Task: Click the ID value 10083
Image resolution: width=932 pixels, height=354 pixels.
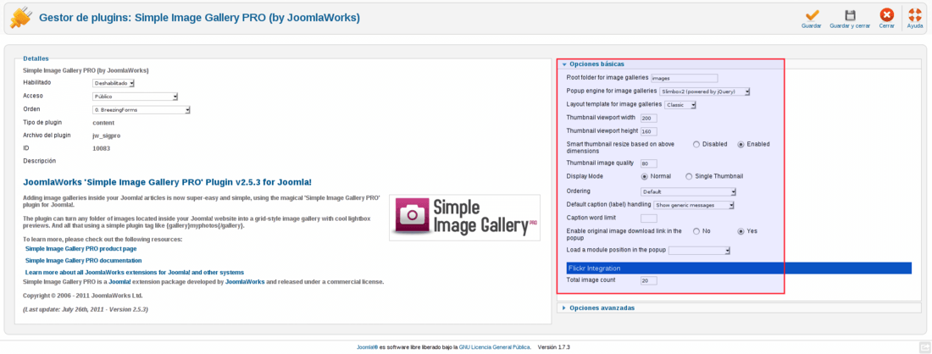Action: coord(102,148)
